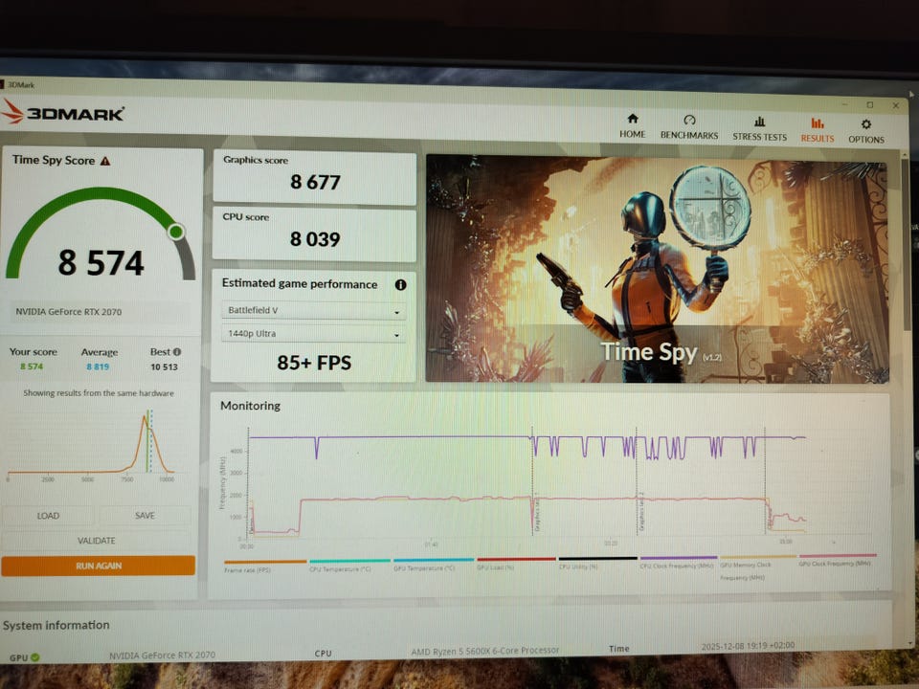This screenshot has width=919, height=689.
Task: Click the VALIDATE button
Action: pos(97,540)
